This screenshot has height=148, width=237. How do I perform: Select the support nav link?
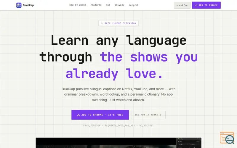point(133,5)
